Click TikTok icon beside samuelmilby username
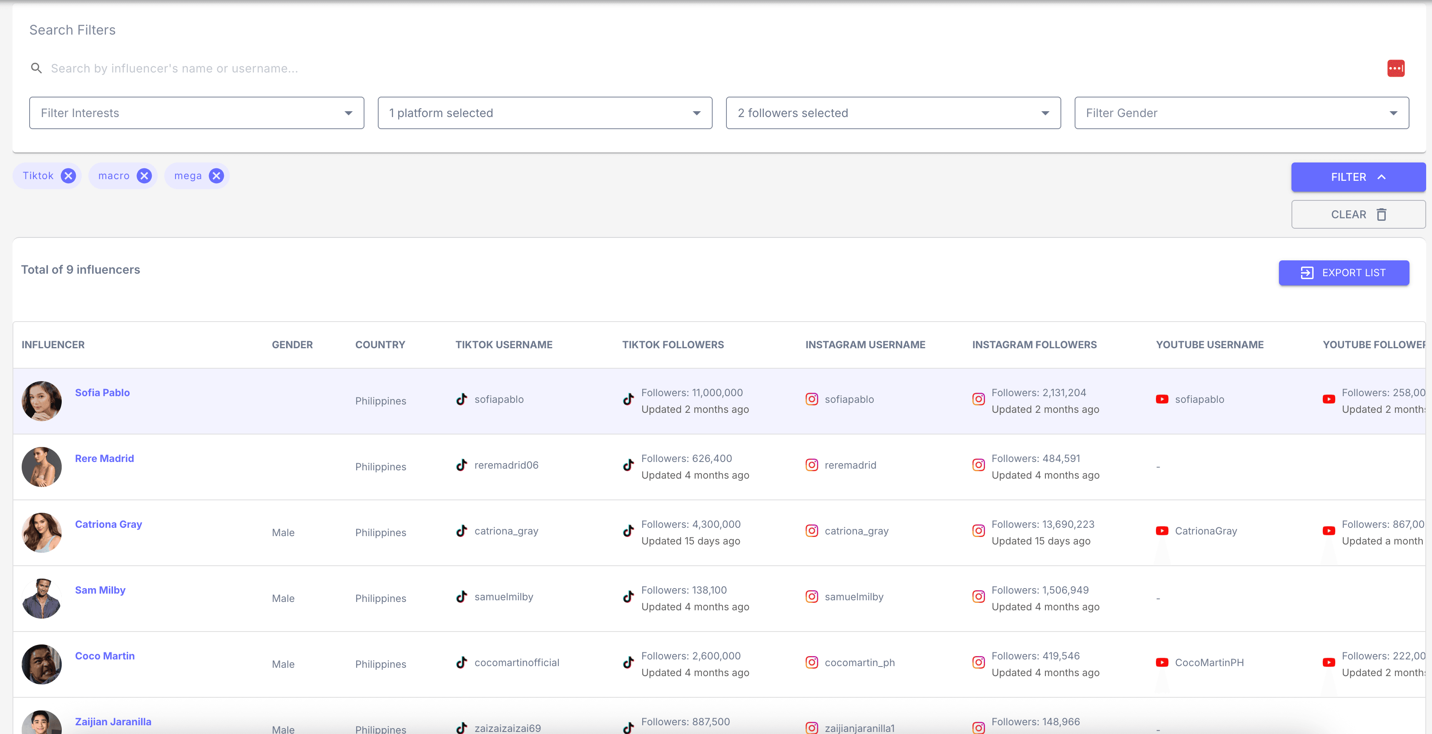This screenshot has height=734, width=1432. [x=461, y=597]
